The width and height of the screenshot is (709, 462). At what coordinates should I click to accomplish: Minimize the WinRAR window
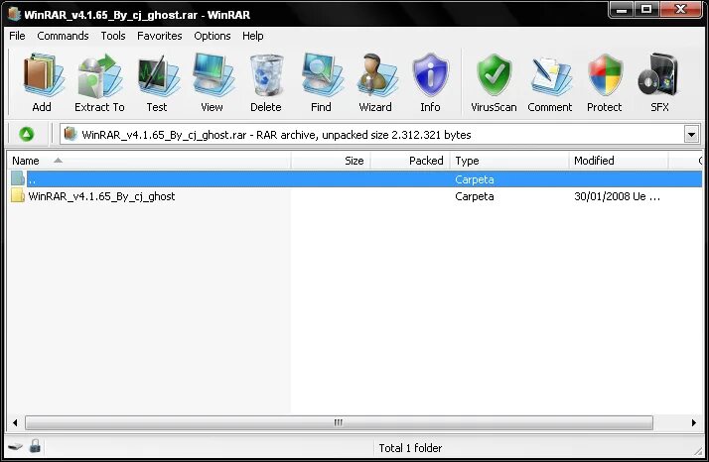[623, 9]
